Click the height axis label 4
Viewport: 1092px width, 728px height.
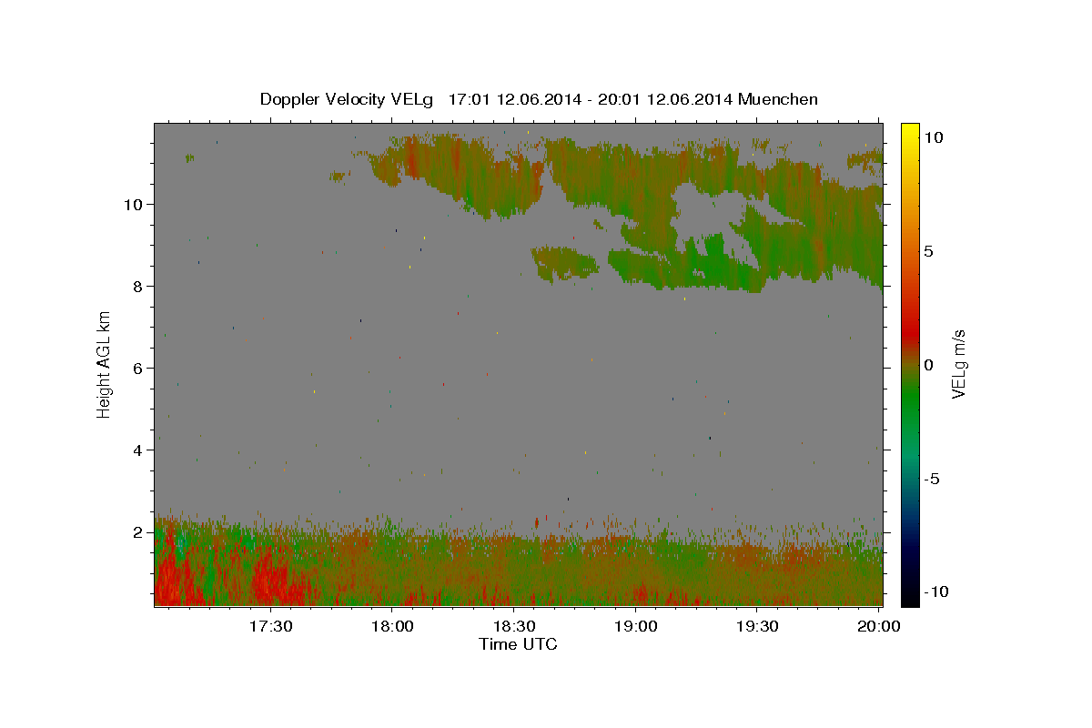click(139, 450)
